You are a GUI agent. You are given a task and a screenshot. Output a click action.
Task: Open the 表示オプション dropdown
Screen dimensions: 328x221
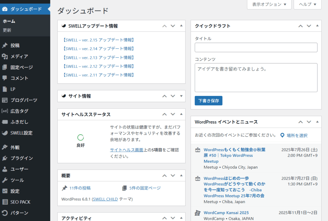[269, 4]
